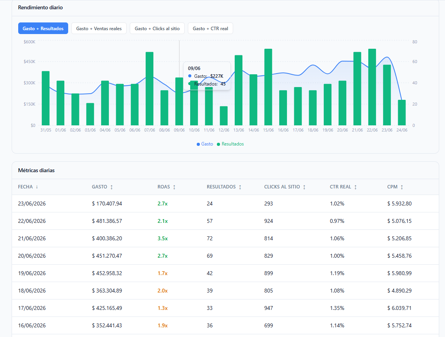445x337 pixels.
Task: Select the row for 17/06/2026
Action: (x=225, y=308)
